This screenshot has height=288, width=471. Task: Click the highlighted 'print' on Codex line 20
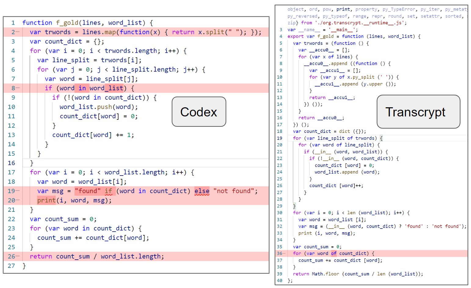[46, 201]
